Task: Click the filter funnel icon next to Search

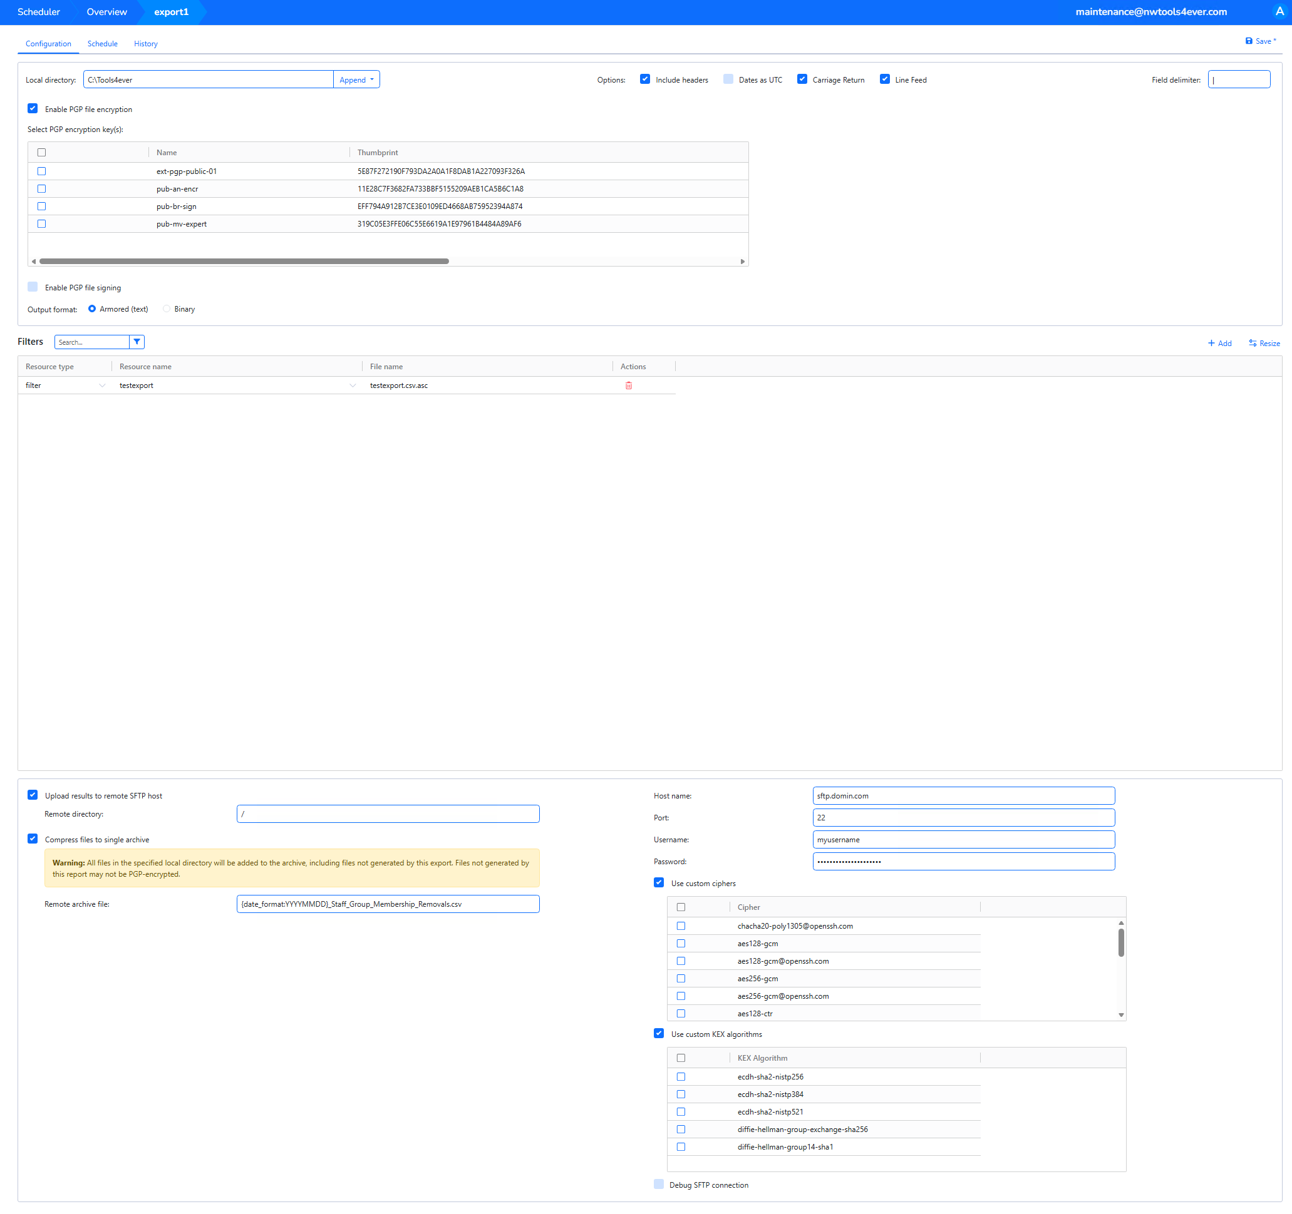Action: point(137,342)
